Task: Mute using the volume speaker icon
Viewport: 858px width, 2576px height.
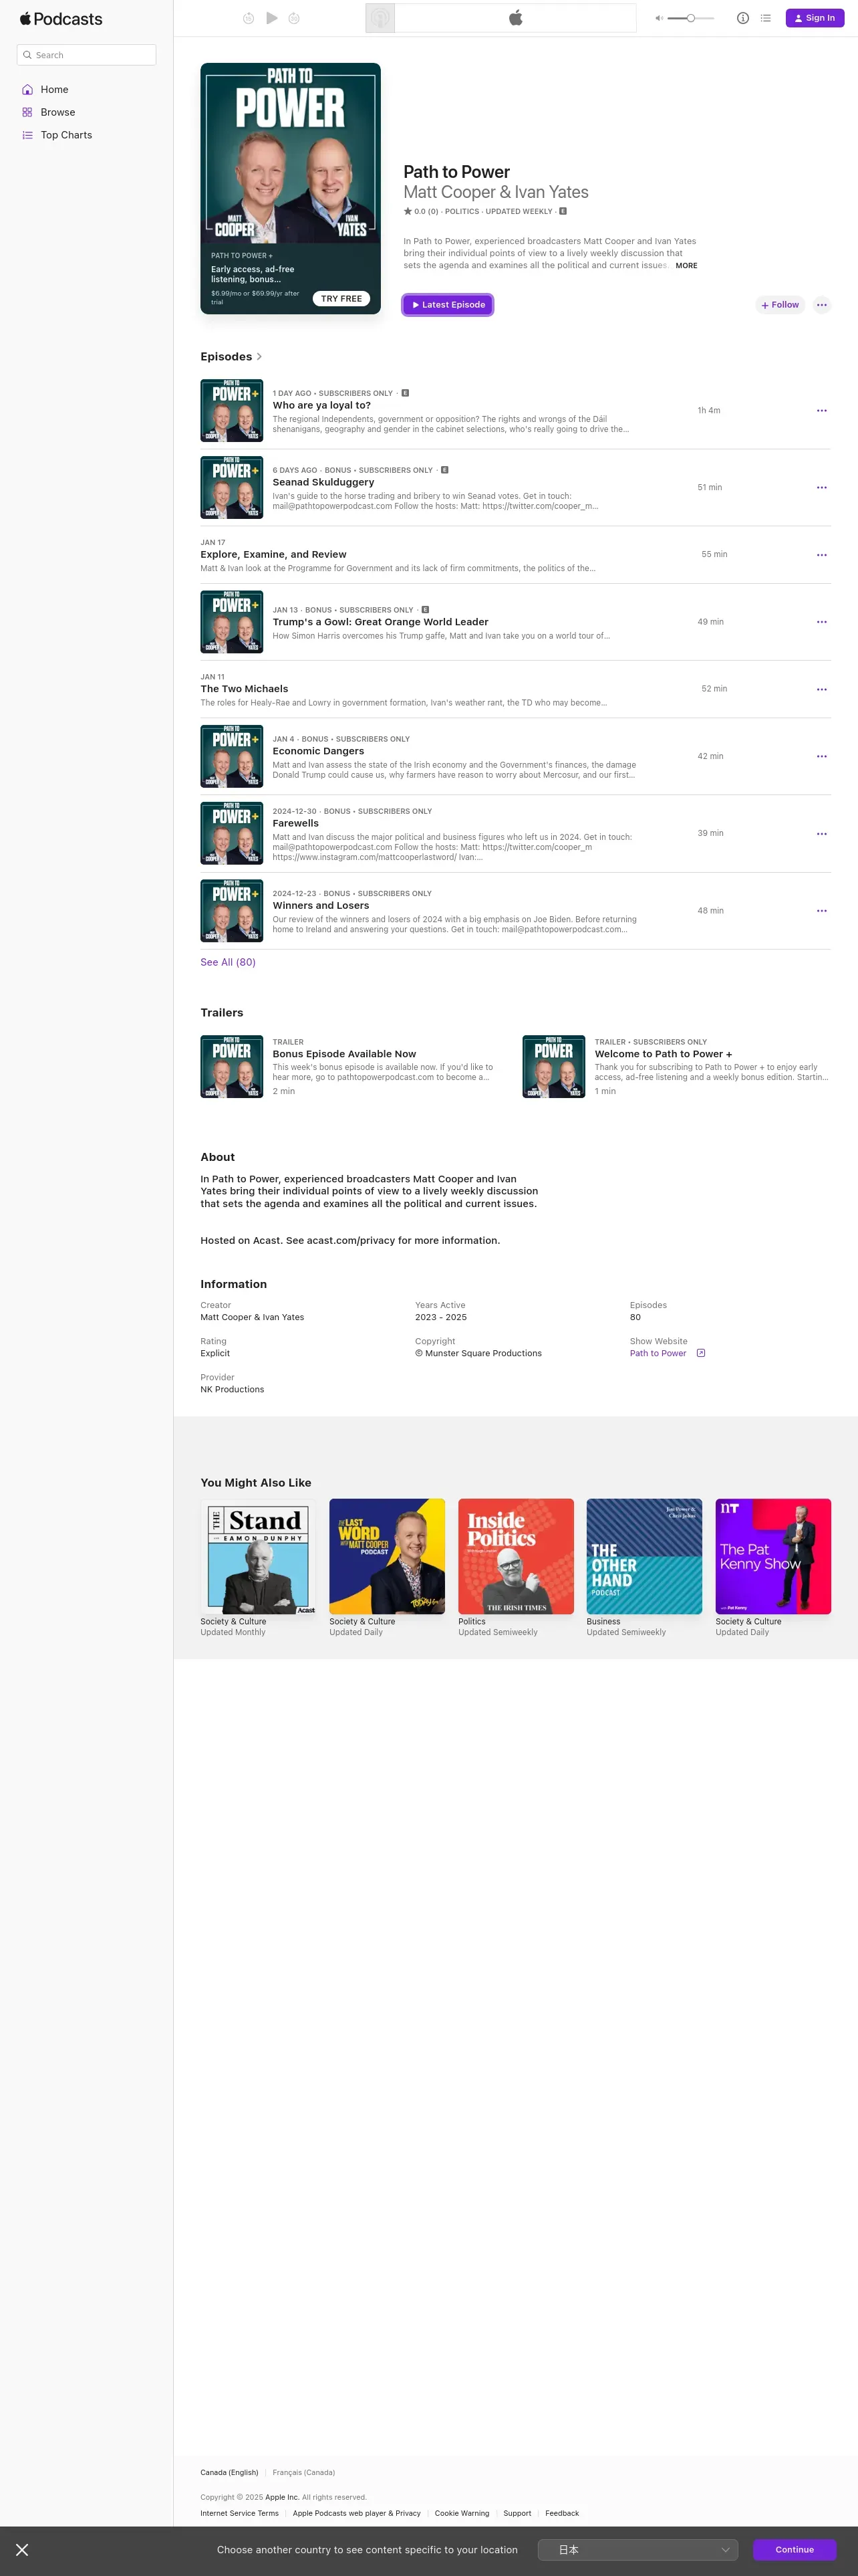Action: coord(660,18)
